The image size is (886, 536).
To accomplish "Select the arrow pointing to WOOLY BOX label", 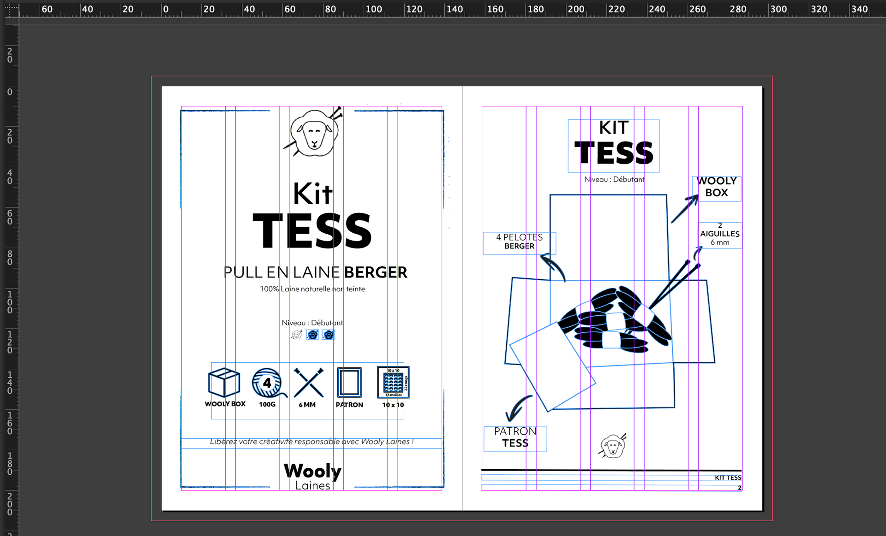I will pos(685,209).
